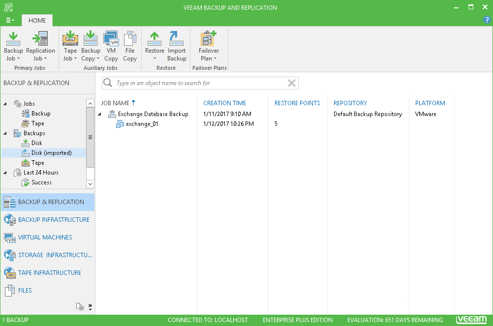Click the Backup Copy ribbon icon
Image resolution: width=493 pixels, height=326 pixels.
point(91,39)
